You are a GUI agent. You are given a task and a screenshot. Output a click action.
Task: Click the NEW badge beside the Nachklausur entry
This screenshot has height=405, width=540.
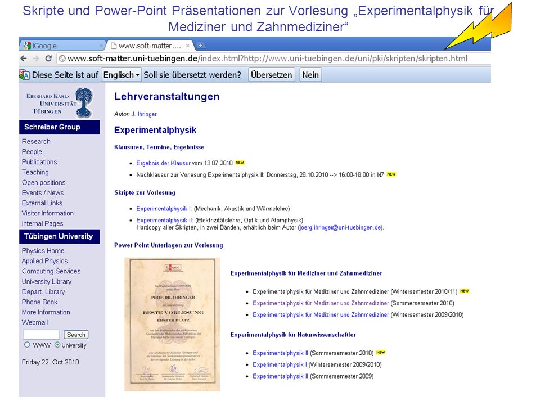tap(391, 174)
